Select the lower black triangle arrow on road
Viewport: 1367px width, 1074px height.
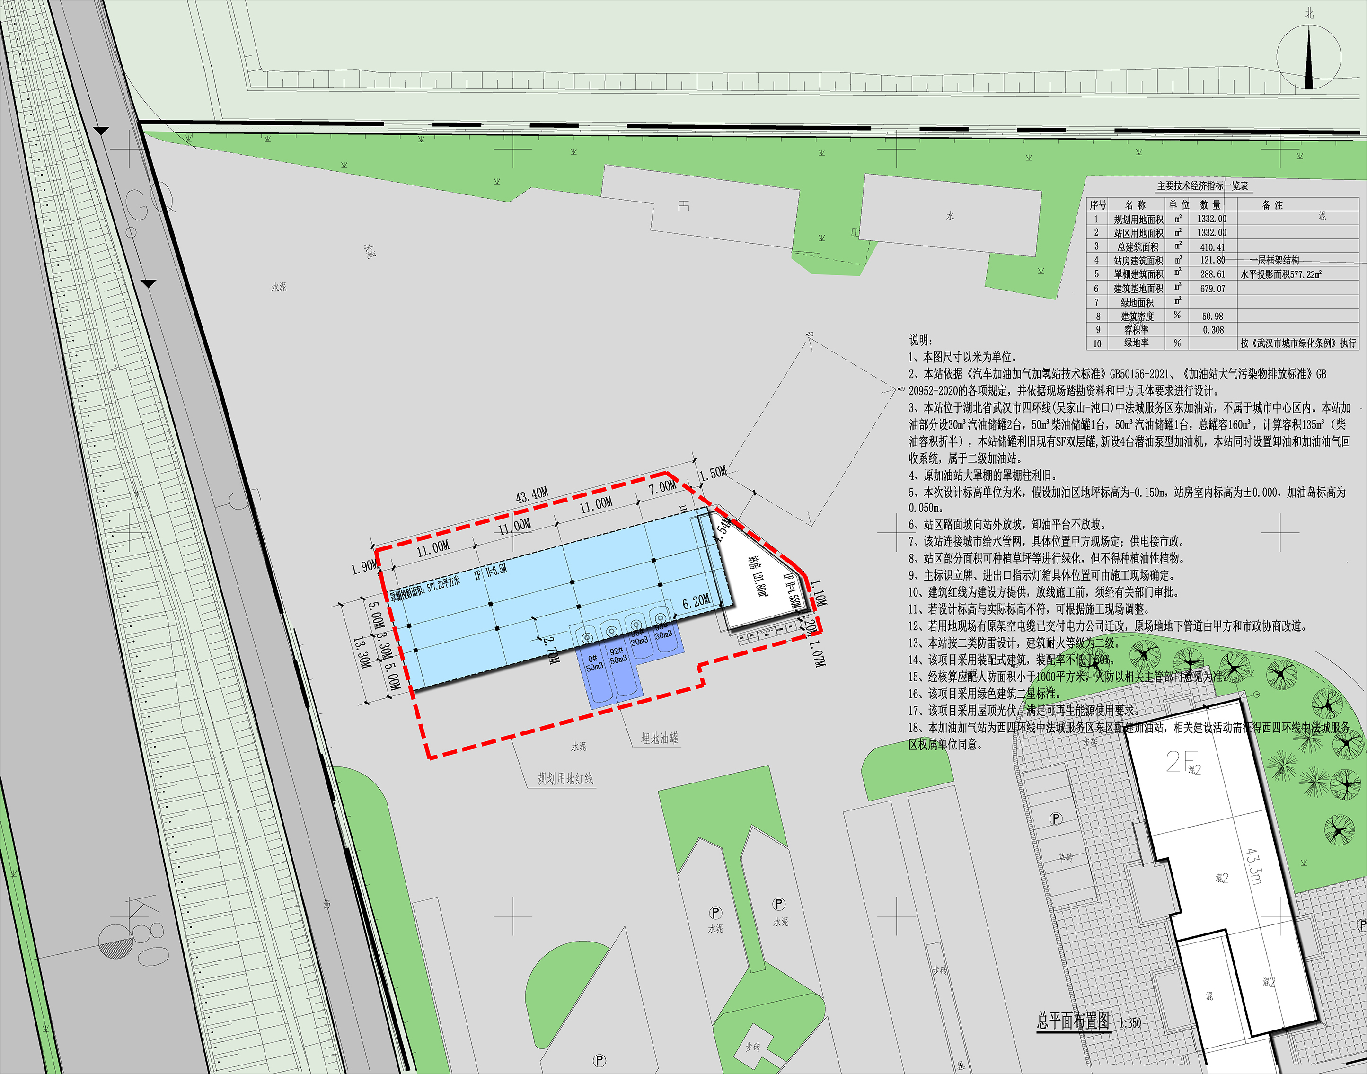pos(148,283)
